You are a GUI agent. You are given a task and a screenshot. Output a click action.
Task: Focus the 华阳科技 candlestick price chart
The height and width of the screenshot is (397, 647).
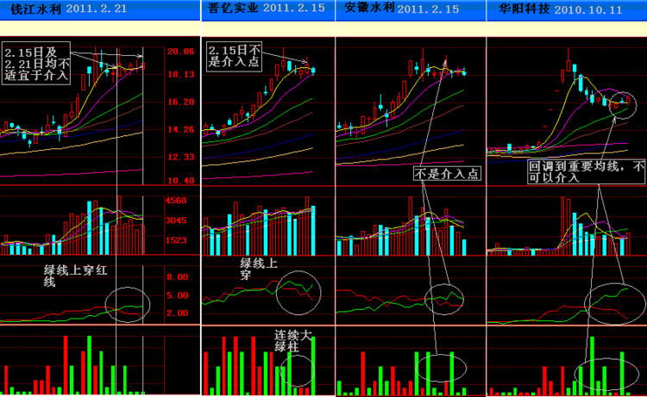pos(567,111)
